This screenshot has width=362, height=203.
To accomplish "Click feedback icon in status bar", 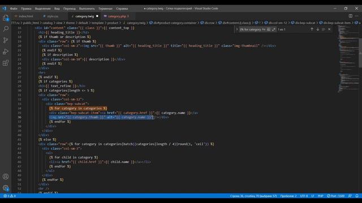I will pyautogui.click(x=350, y=196).
